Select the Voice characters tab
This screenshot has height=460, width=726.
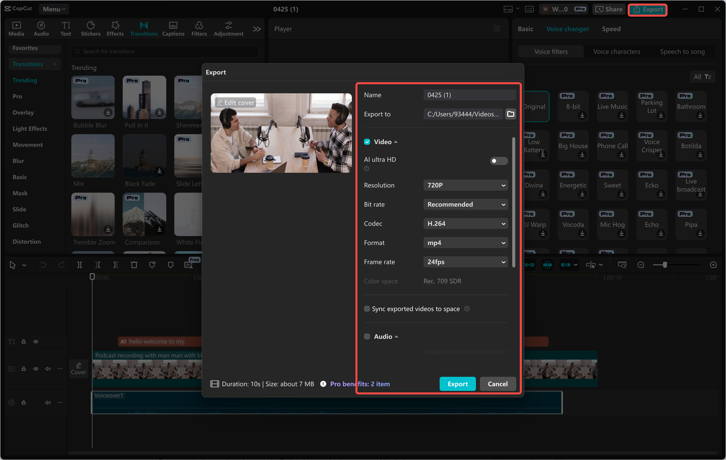pyautogui.click(x=617, y=52)
